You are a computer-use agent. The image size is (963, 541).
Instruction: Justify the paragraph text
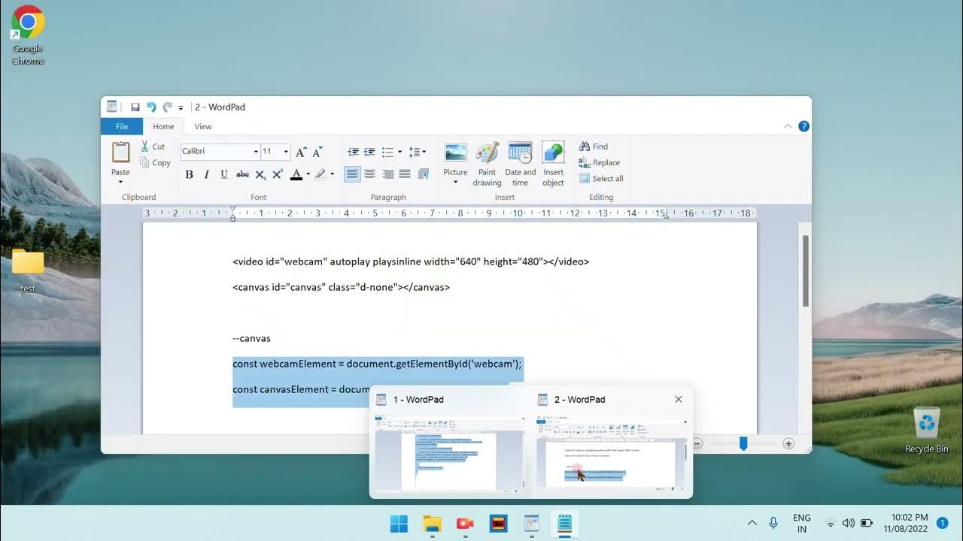pos(405,174)
